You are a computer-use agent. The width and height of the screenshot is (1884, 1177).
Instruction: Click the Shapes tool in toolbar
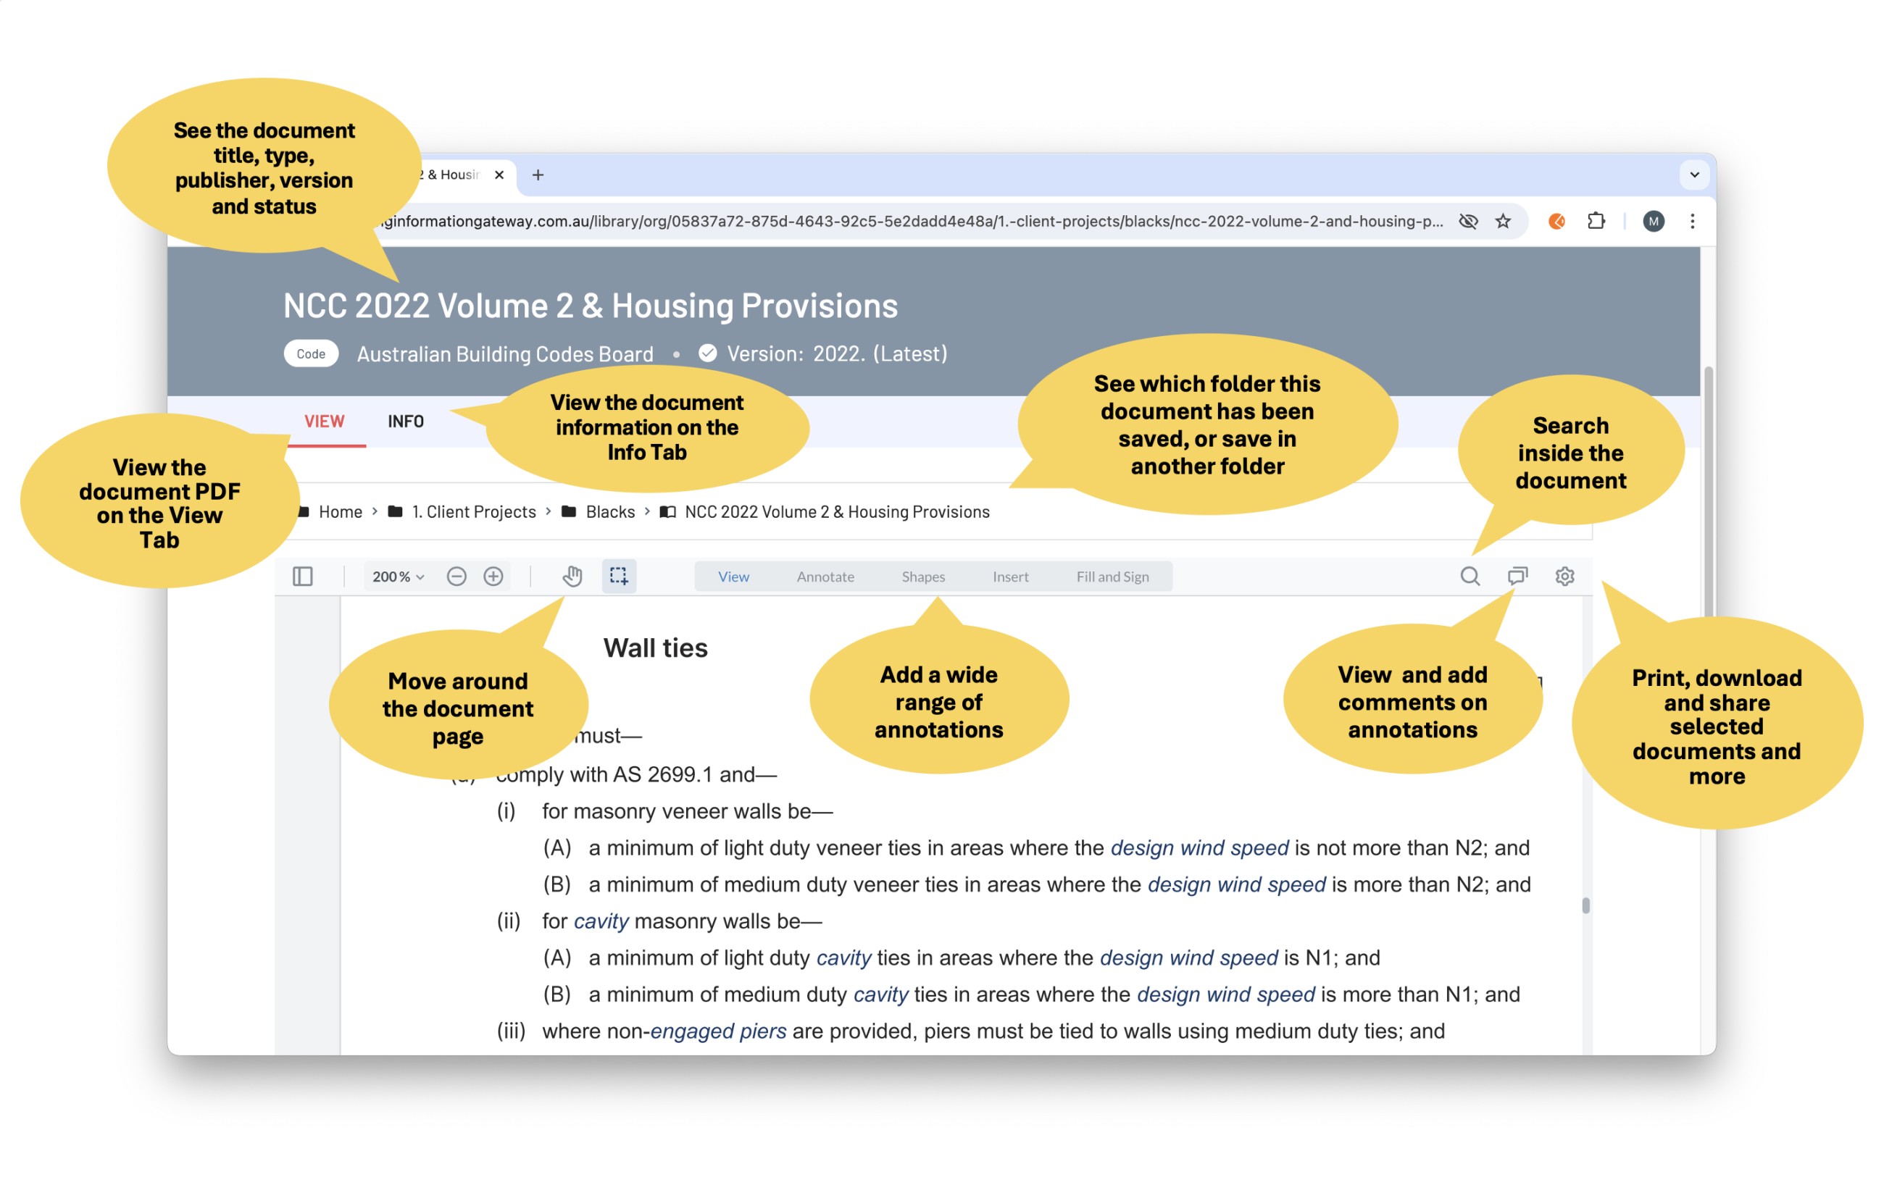click(922, 577)
